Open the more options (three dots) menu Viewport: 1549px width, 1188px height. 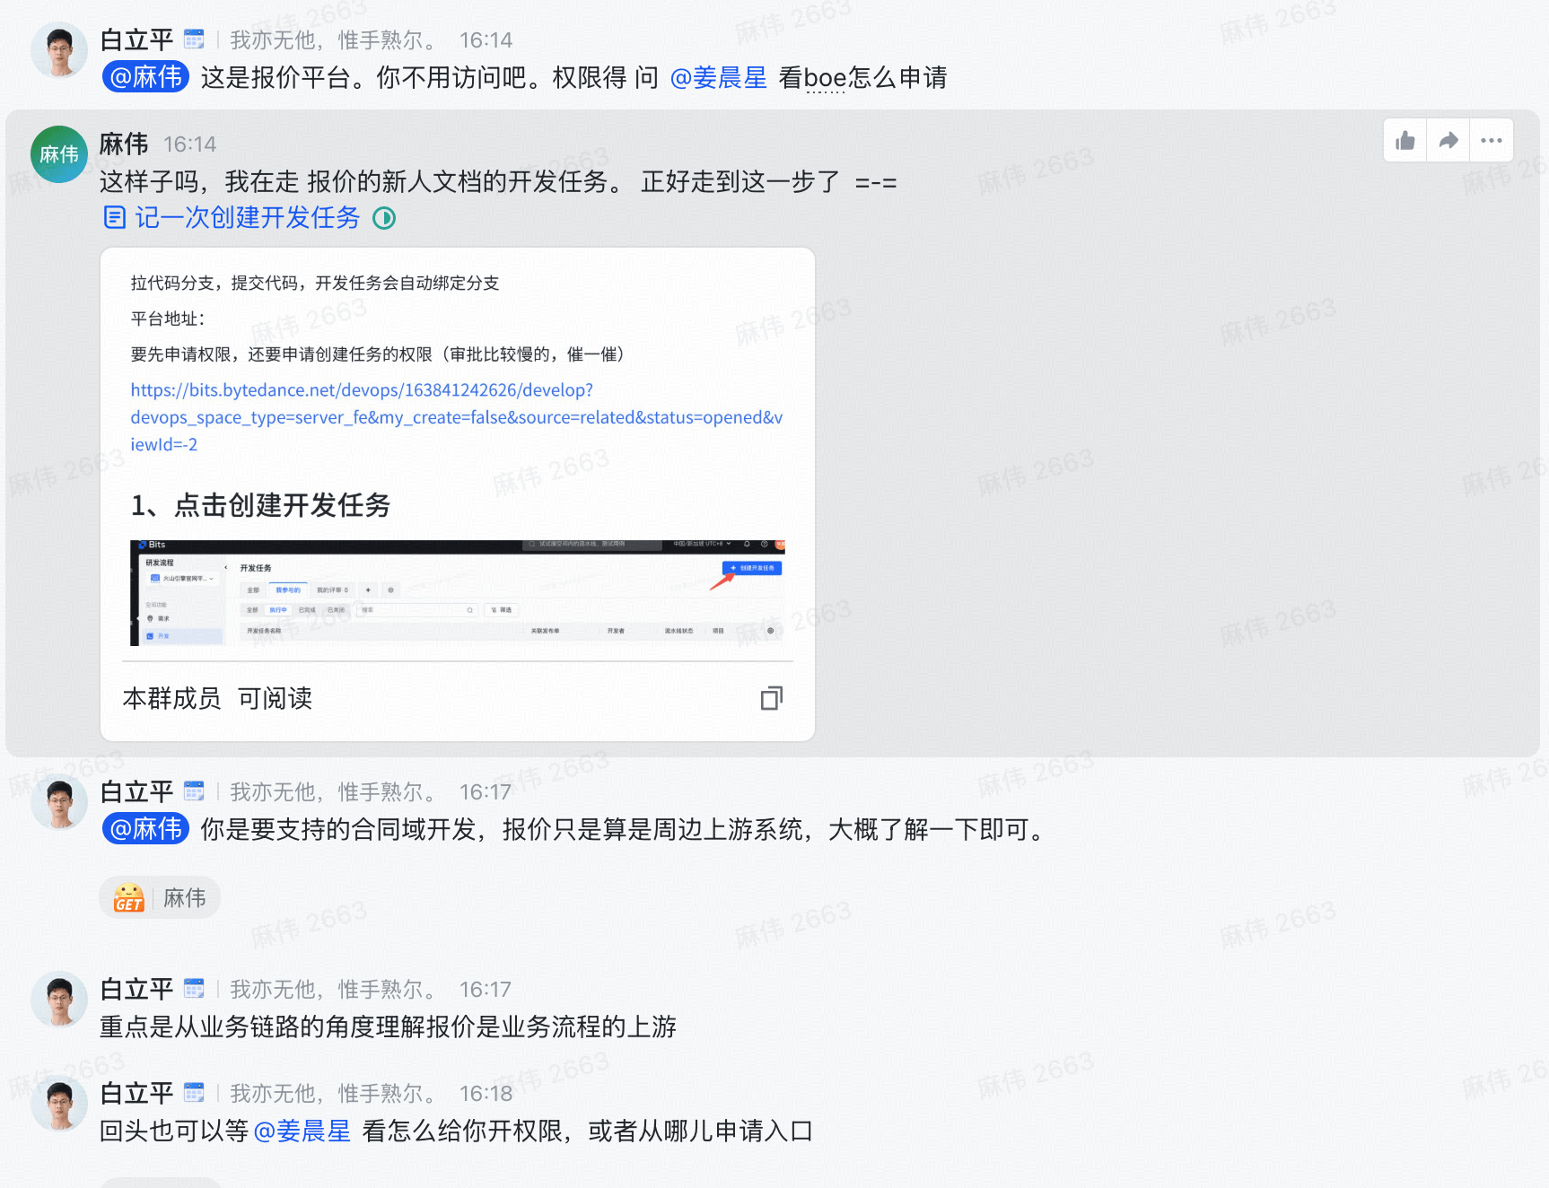1492,141
